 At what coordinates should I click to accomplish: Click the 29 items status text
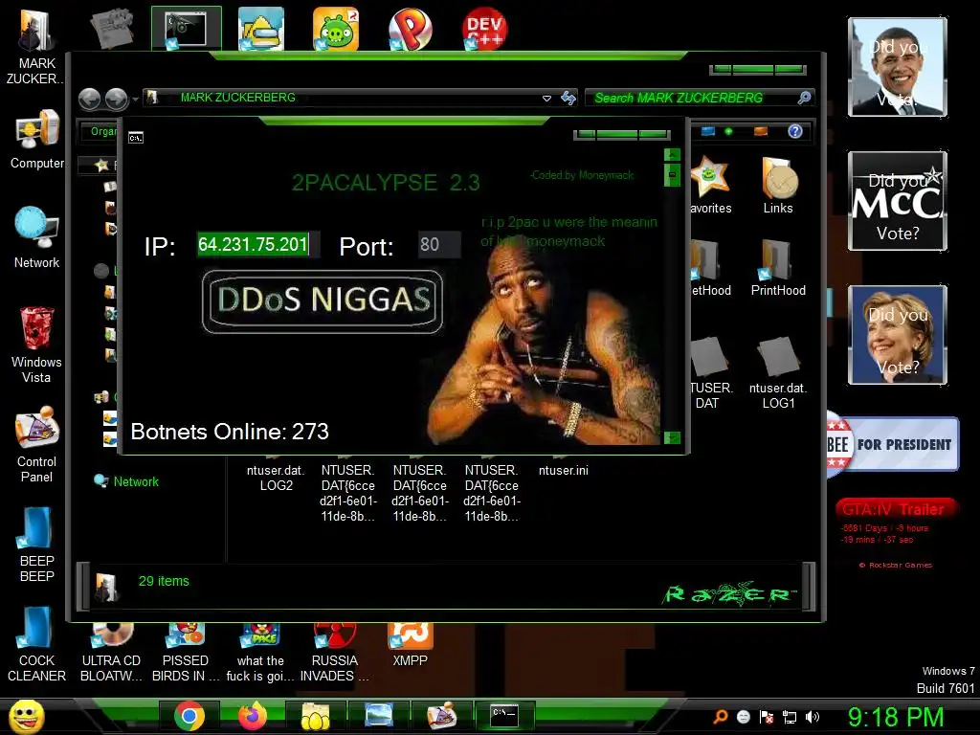(164, 581)
